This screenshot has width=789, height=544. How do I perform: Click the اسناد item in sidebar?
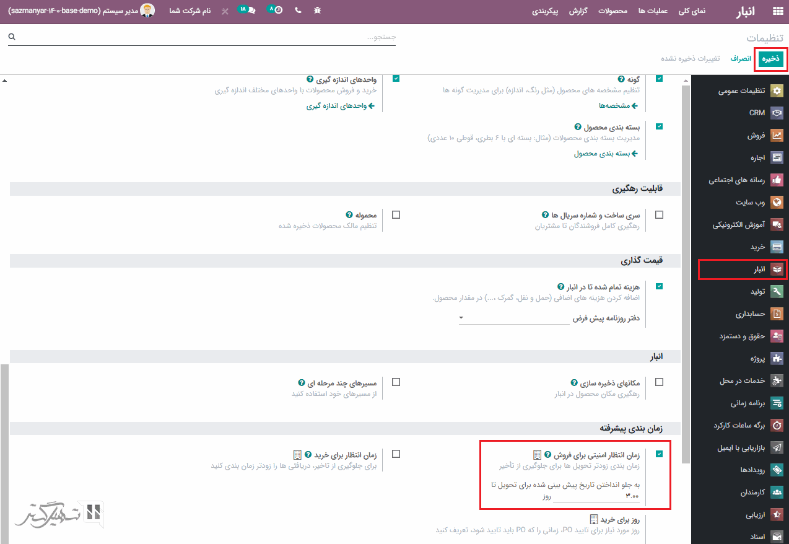click(x=739, y=537)
